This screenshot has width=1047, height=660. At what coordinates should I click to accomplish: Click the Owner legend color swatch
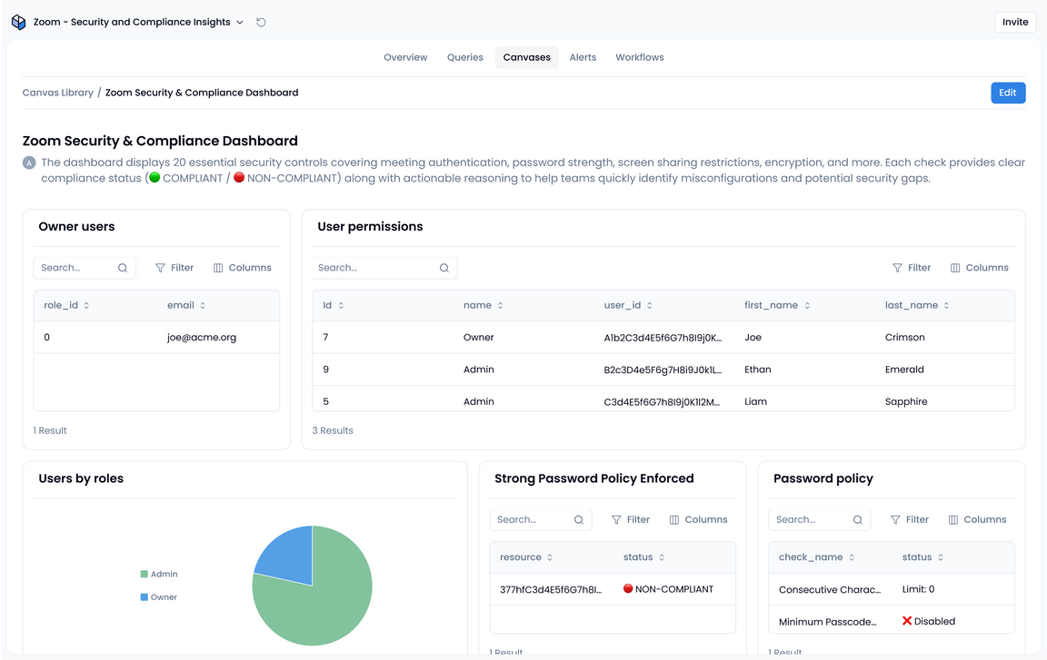(x=145, y=597)
